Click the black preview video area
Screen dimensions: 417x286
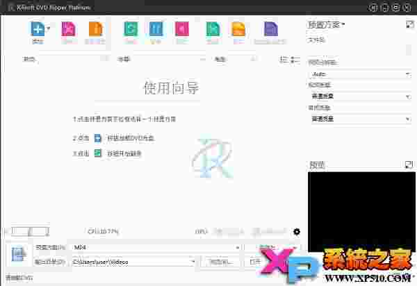pos(361,211)
